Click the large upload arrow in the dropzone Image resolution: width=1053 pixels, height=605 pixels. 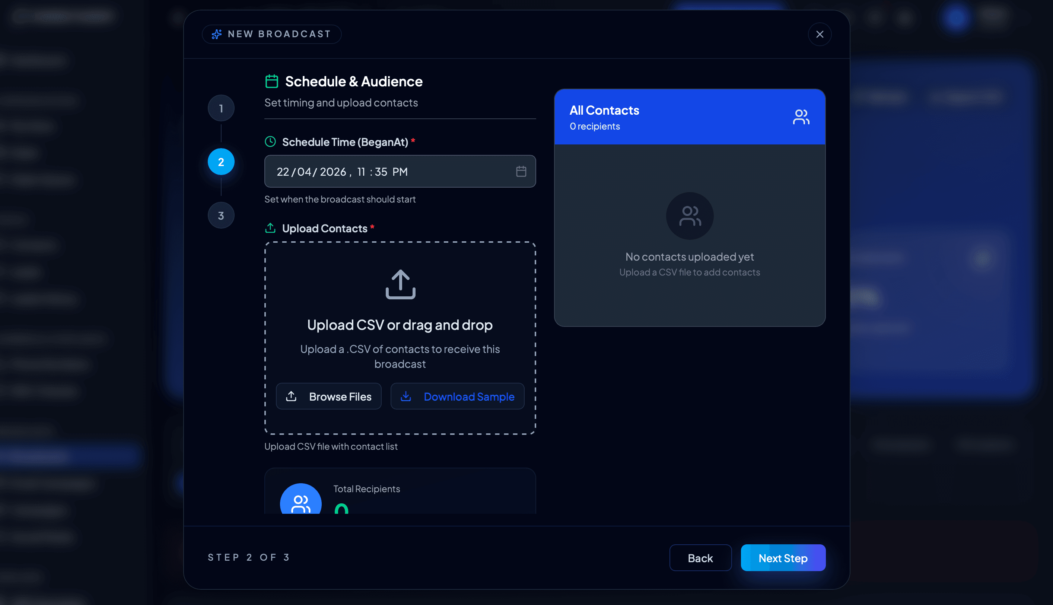(400, 284)
